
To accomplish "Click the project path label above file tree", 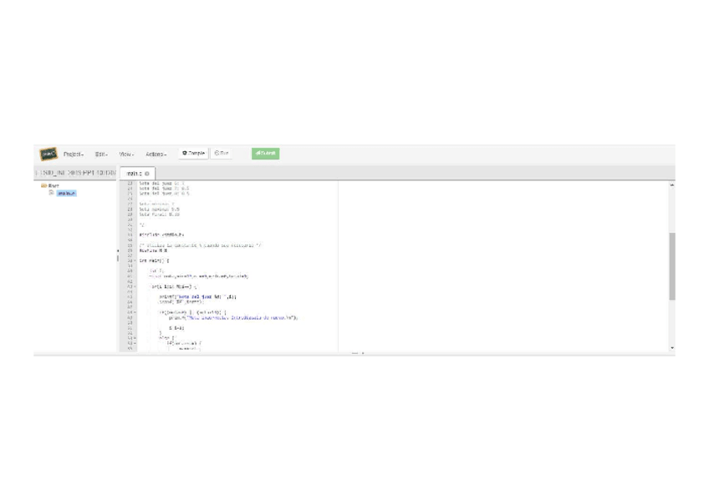I will pyautogui.click(x=75, y=173).
